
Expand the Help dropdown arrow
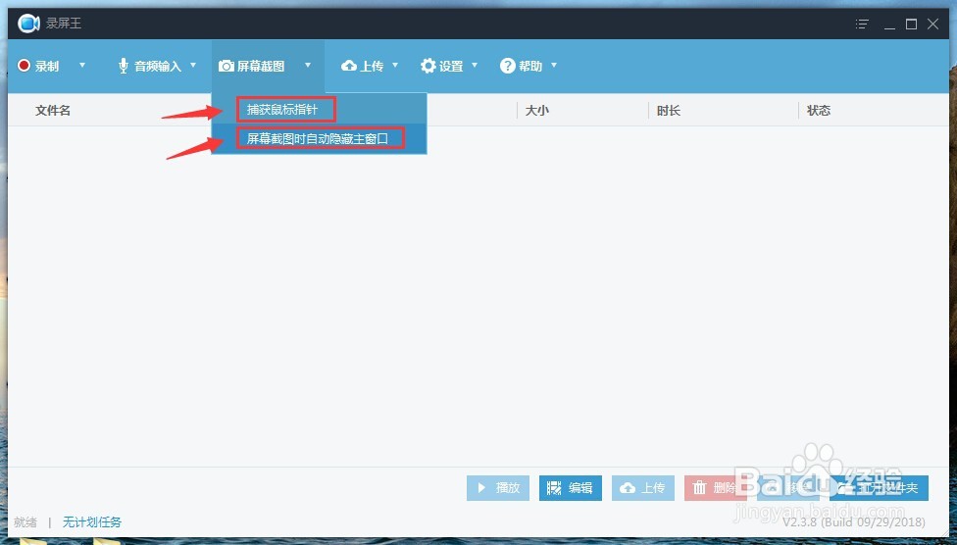click(554, 65)
